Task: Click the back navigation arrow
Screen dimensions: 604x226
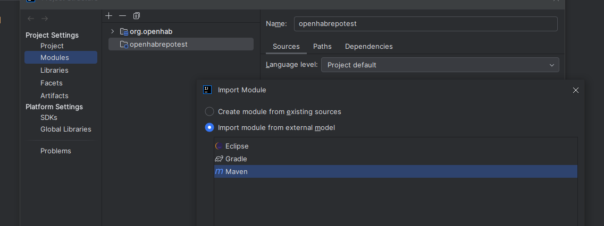Action: (x=31, y=19)
